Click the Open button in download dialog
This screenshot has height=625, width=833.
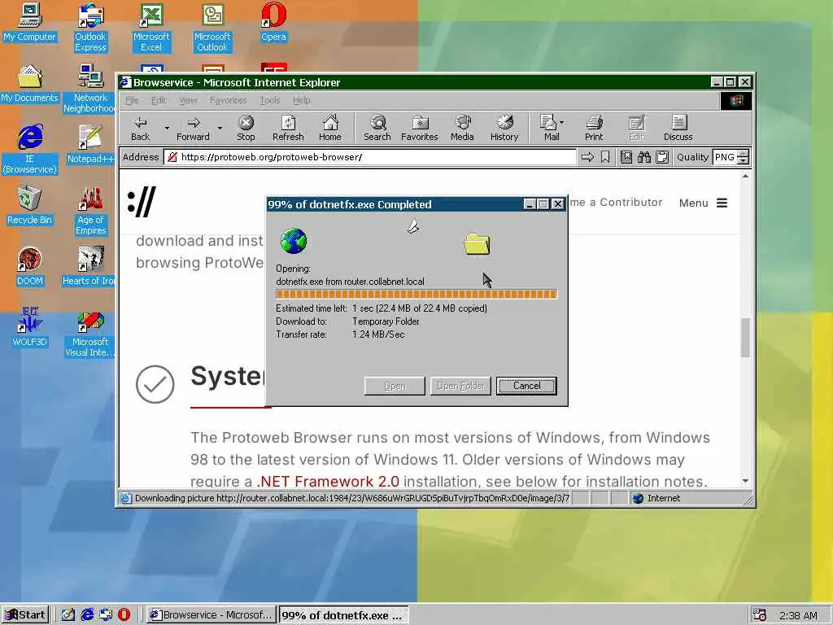395,386
